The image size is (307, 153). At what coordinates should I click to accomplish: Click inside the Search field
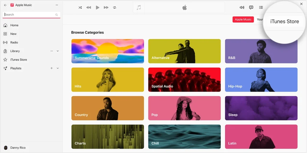pyautogui.click(x=31, y=15)
